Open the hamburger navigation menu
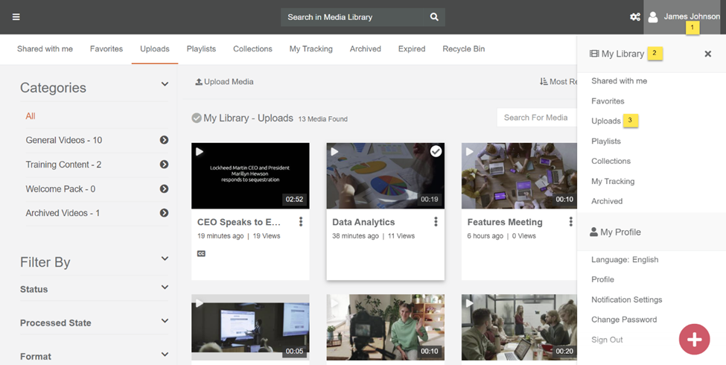 16,17
